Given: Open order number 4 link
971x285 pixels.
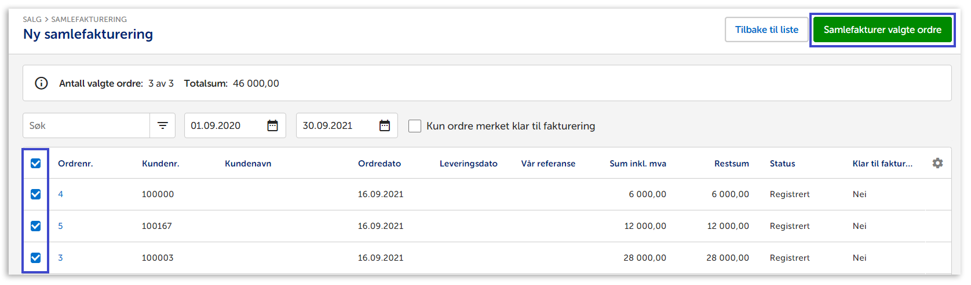Looking at the screenshot, I should 61,194.
